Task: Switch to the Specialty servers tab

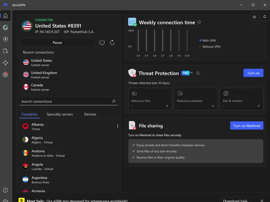Action: [x=59, y=114]
